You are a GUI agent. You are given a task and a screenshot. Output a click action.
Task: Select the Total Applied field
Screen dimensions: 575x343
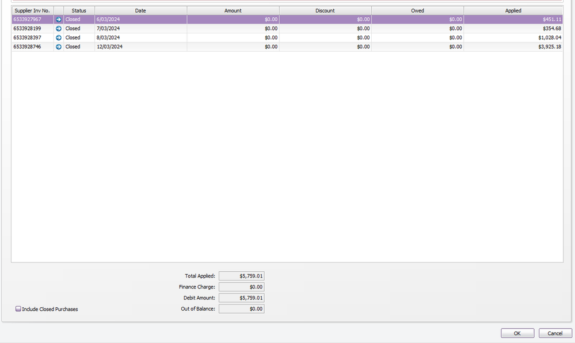tap(241, 276)
